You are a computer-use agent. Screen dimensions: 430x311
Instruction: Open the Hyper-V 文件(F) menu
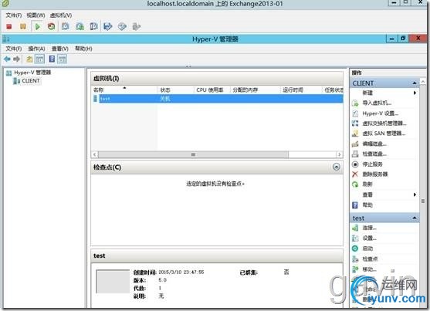click(x=14, y=49)
